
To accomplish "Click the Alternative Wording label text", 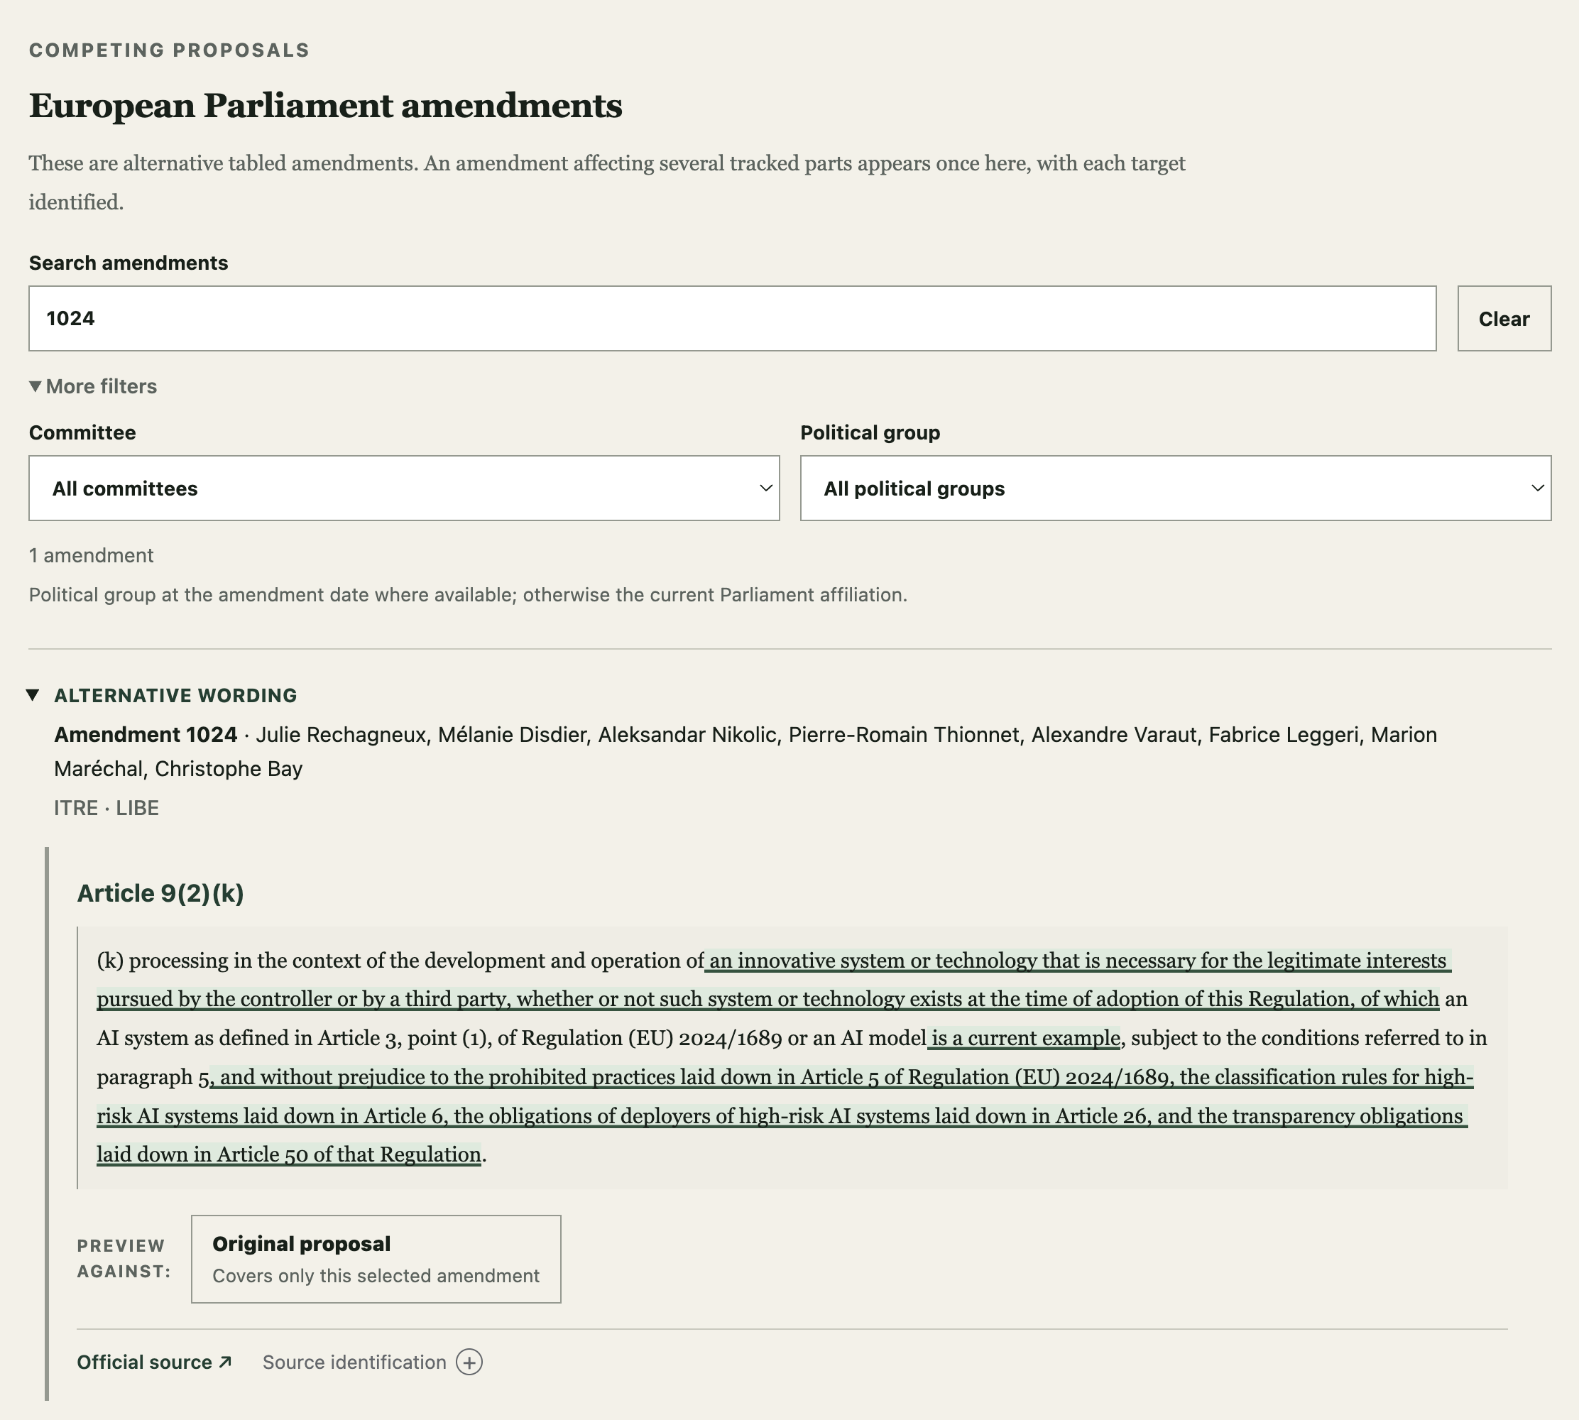I will (x=175, y=695).
